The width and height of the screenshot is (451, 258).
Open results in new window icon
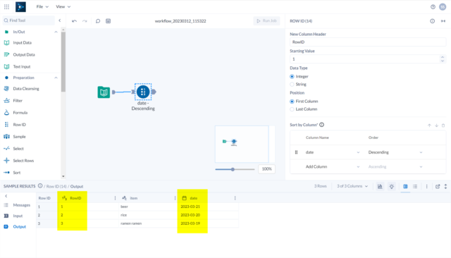click(x=438, y=186)
